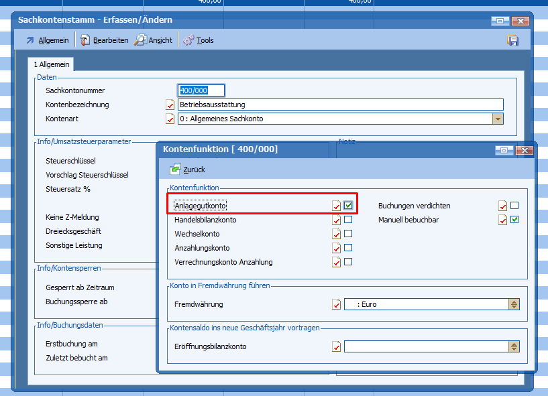Screen dimensions: 548x396
Task: Expand the Fremdwährung selector
Action: pos(514,304)
